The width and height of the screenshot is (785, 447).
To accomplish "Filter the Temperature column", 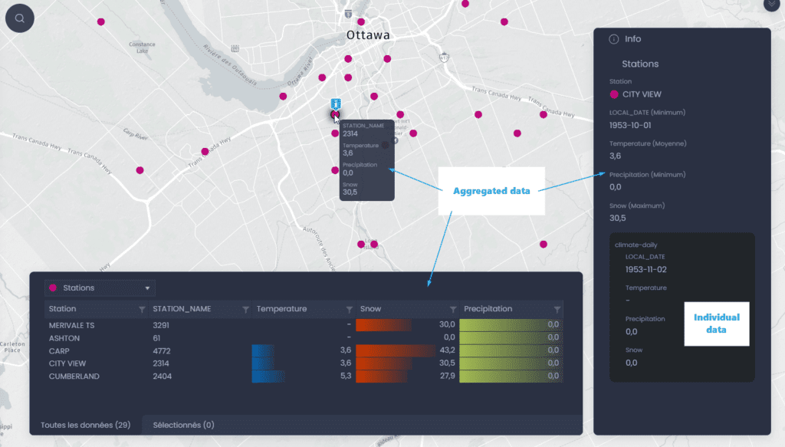I will click(349, 309).
